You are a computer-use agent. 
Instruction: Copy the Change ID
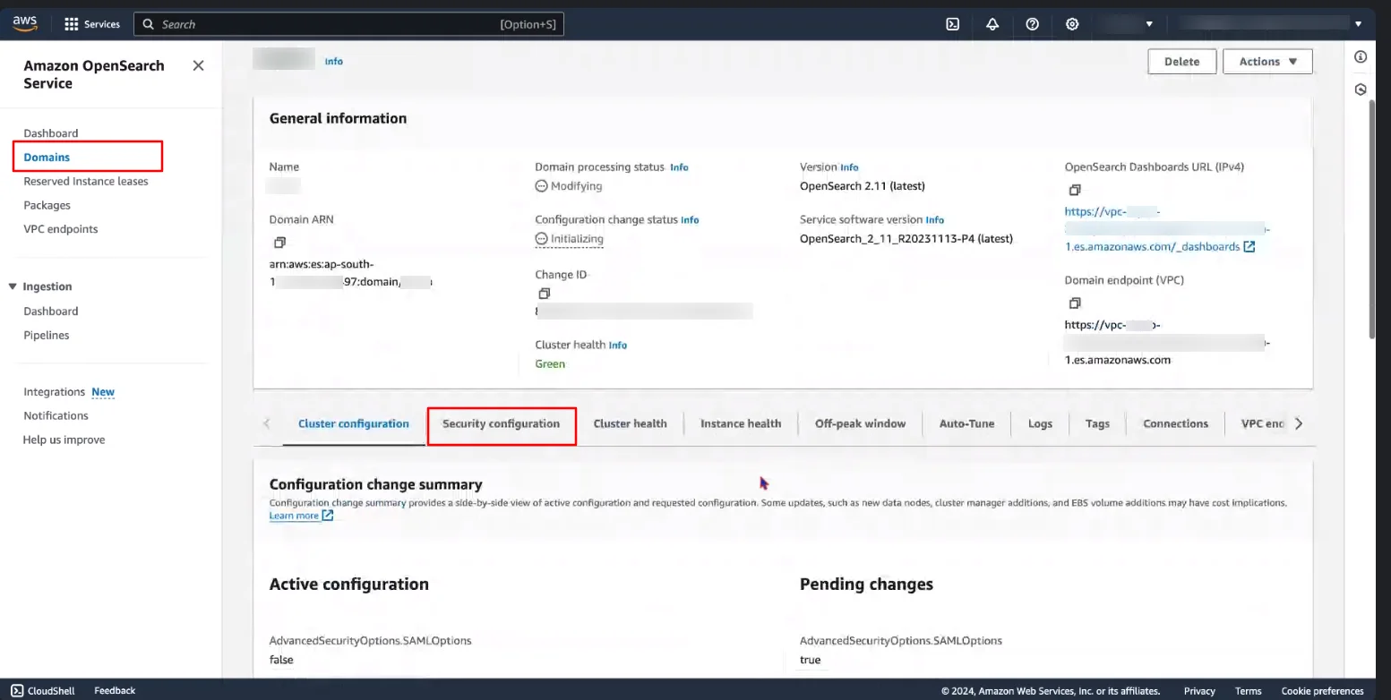544,294
